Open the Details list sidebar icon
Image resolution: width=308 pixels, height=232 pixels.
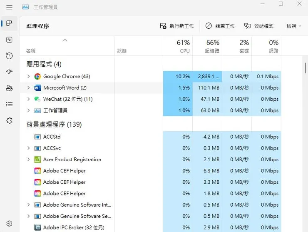coord(9,104)
